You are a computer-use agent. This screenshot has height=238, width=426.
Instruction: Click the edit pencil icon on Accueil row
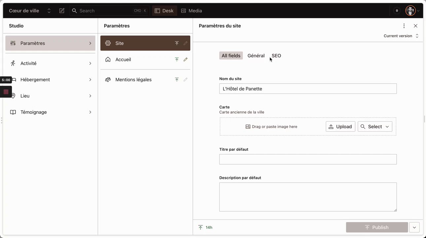186,59
